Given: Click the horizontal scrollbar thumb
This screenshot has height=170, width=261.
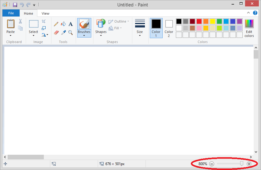Looking at the screenshot, I should click(x=26, y=157).
